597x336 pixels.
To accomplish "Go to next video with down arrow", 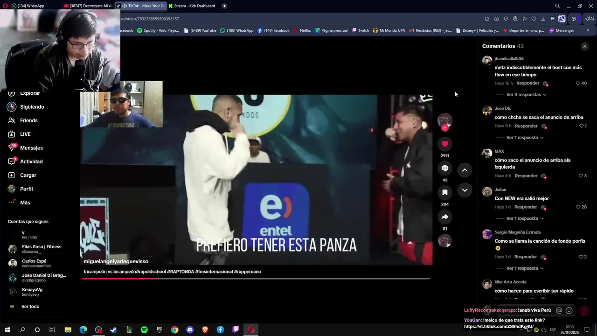I will [x=465, y=190].
